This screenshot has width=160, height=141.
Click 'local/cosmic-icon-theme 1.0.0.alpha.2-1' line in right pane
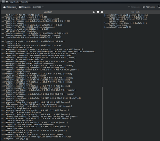tap(125, 23)
